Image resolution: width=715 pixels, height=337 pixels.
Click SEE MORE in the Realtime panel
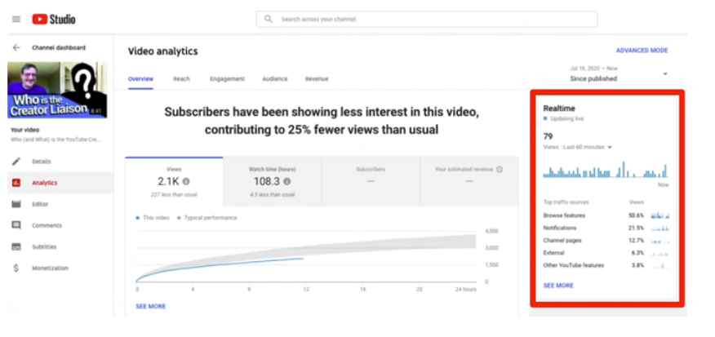[558, 286]
